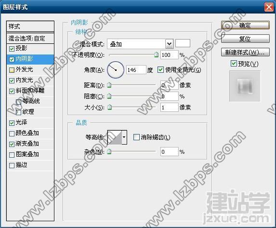Select the 渐变叠加 style entry
The width and height of the screenshot is (276, 228).
(30, 144)
